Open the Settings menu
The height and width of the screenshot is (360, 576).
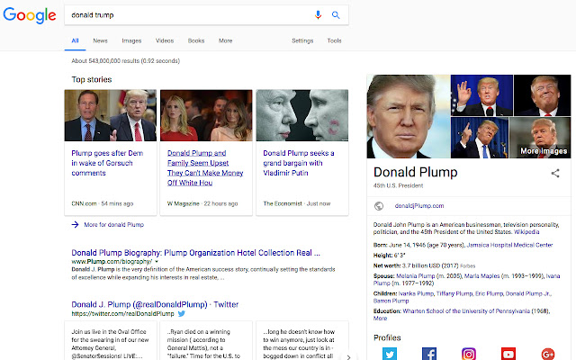[302, 40]
